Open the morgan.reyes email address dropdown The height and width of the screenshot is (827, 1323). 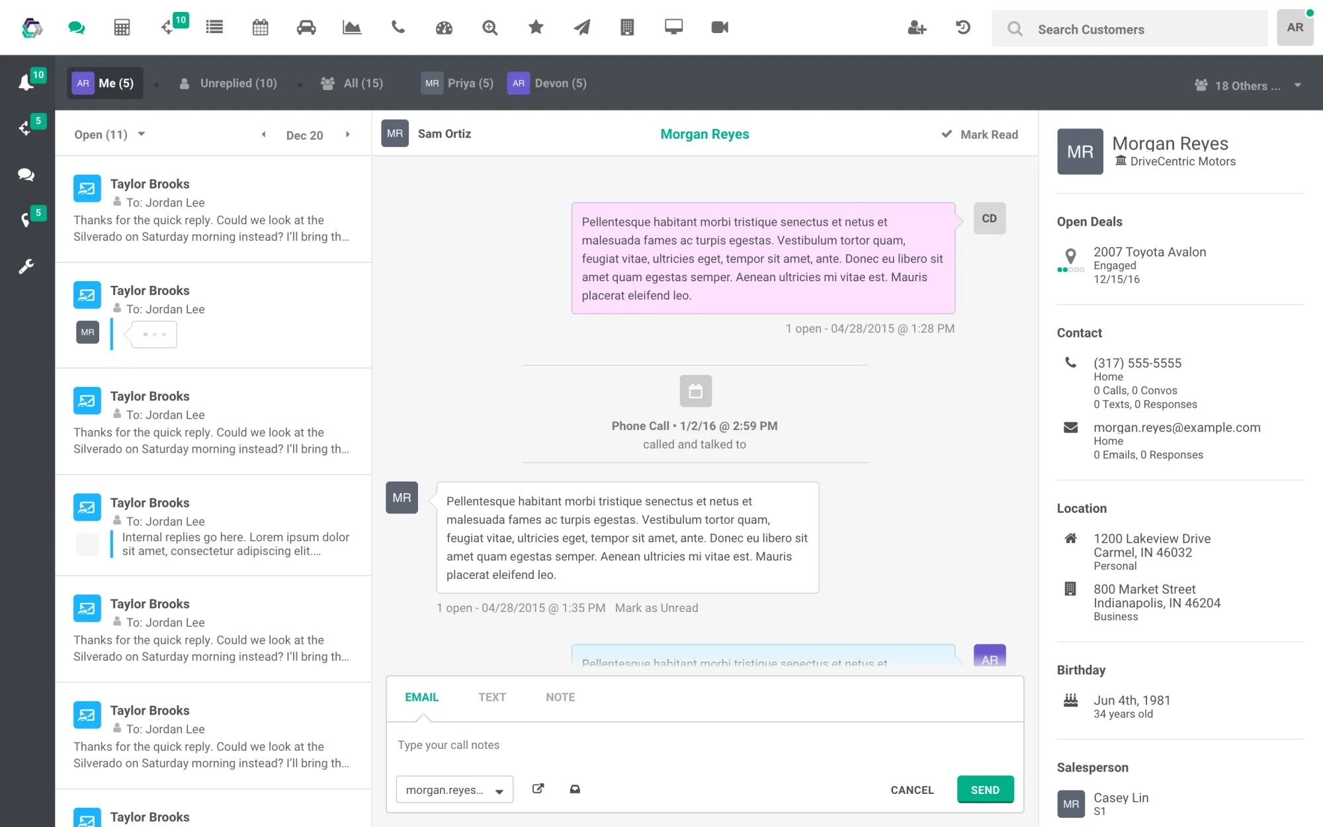pyautogui.click(x=454, y=789)
